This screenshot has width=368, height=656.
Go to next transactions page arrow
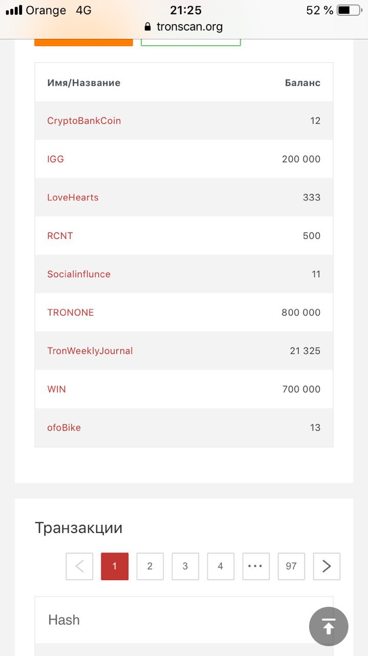(327, 566)
